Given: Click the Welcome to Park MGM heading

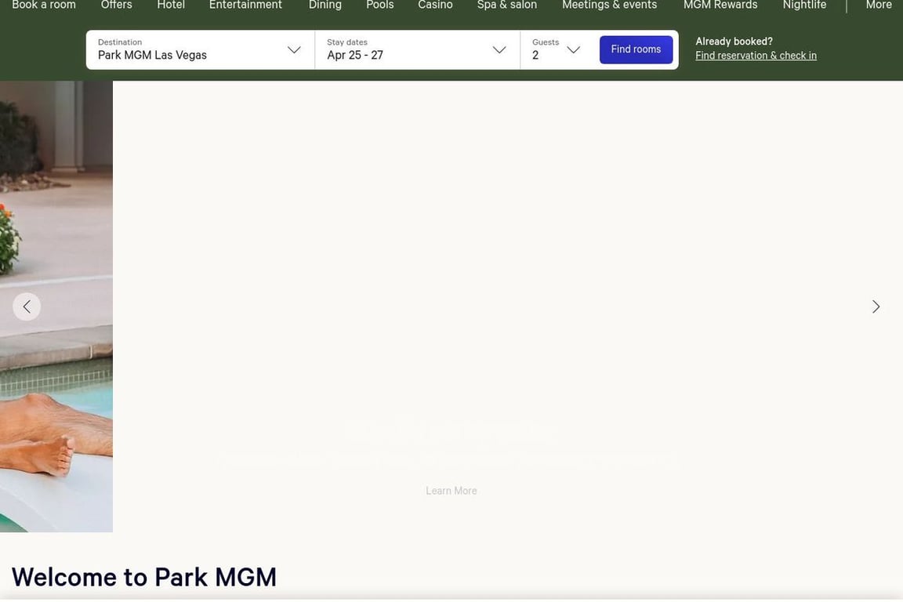Looking at the screenshot, I should click(144, 577).
